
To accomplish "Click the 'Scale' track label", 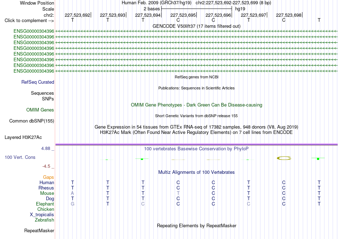I will coord(48,9).
